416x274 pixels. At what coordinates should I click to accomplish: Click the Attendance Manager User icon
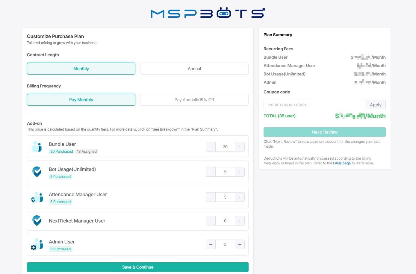pyautogui.click(x=37, y=197)
